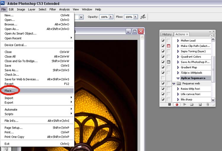The width and height of the screenshot is (222, 151).
Task: Open the Actions panel options menu
Action: coord(213,35)
